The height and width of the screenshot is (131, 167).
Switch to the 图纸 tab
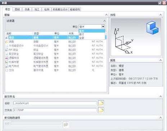(x=17, y=9)
